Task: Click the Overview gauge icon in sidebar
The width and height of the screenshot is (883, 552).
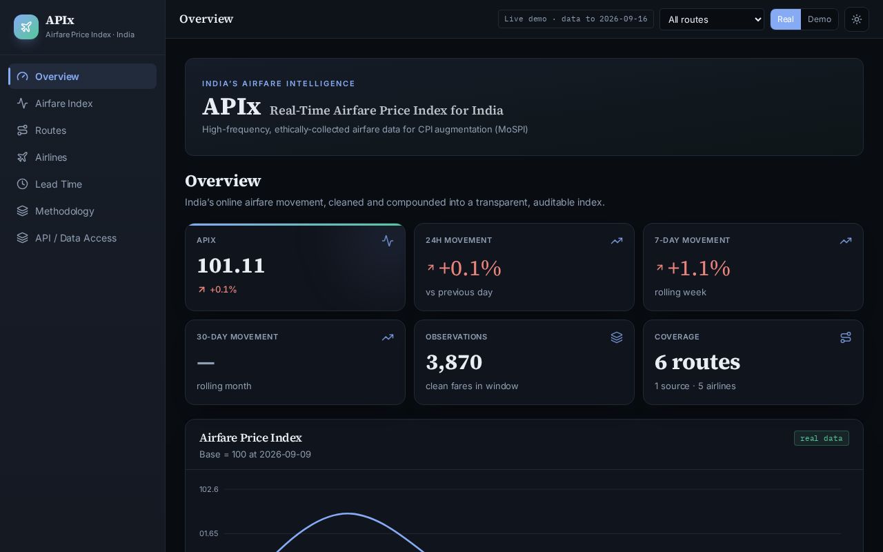Action: tap(23, 77)
